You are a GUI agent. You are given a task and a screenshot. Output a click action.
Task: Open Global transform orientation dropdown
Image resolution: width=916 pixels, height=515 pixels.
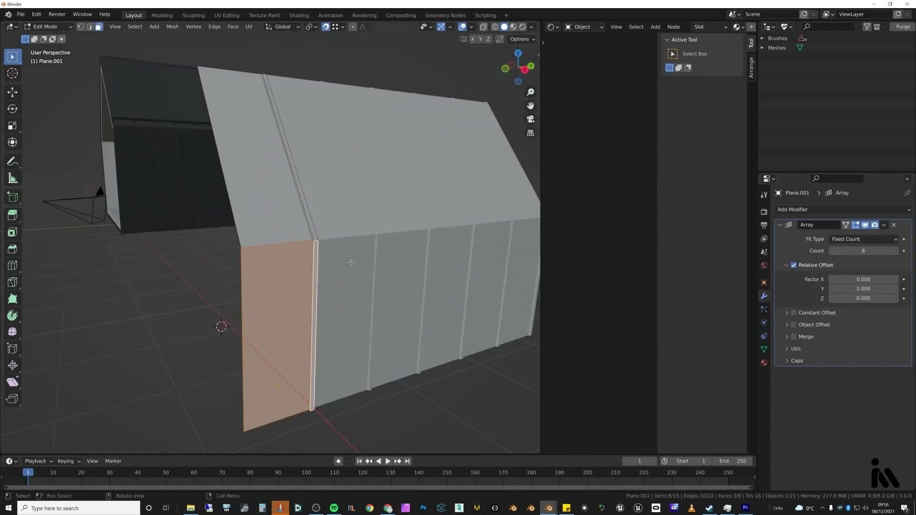282,27
